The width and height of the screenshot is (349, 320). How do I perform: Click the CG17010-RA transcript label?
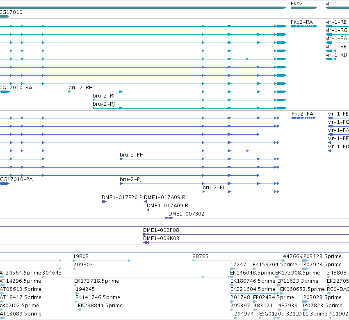(x=16, y=88)
